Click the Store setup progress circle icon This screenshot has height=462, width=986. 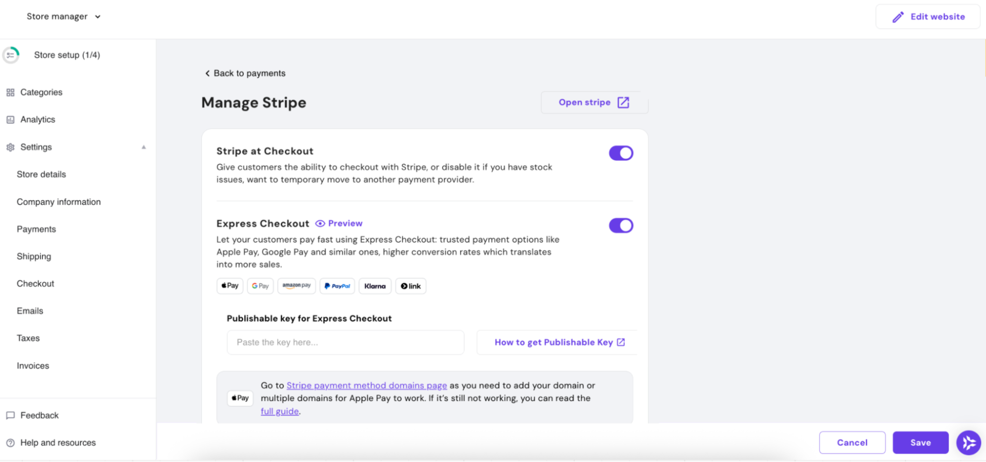coord(11,55)
